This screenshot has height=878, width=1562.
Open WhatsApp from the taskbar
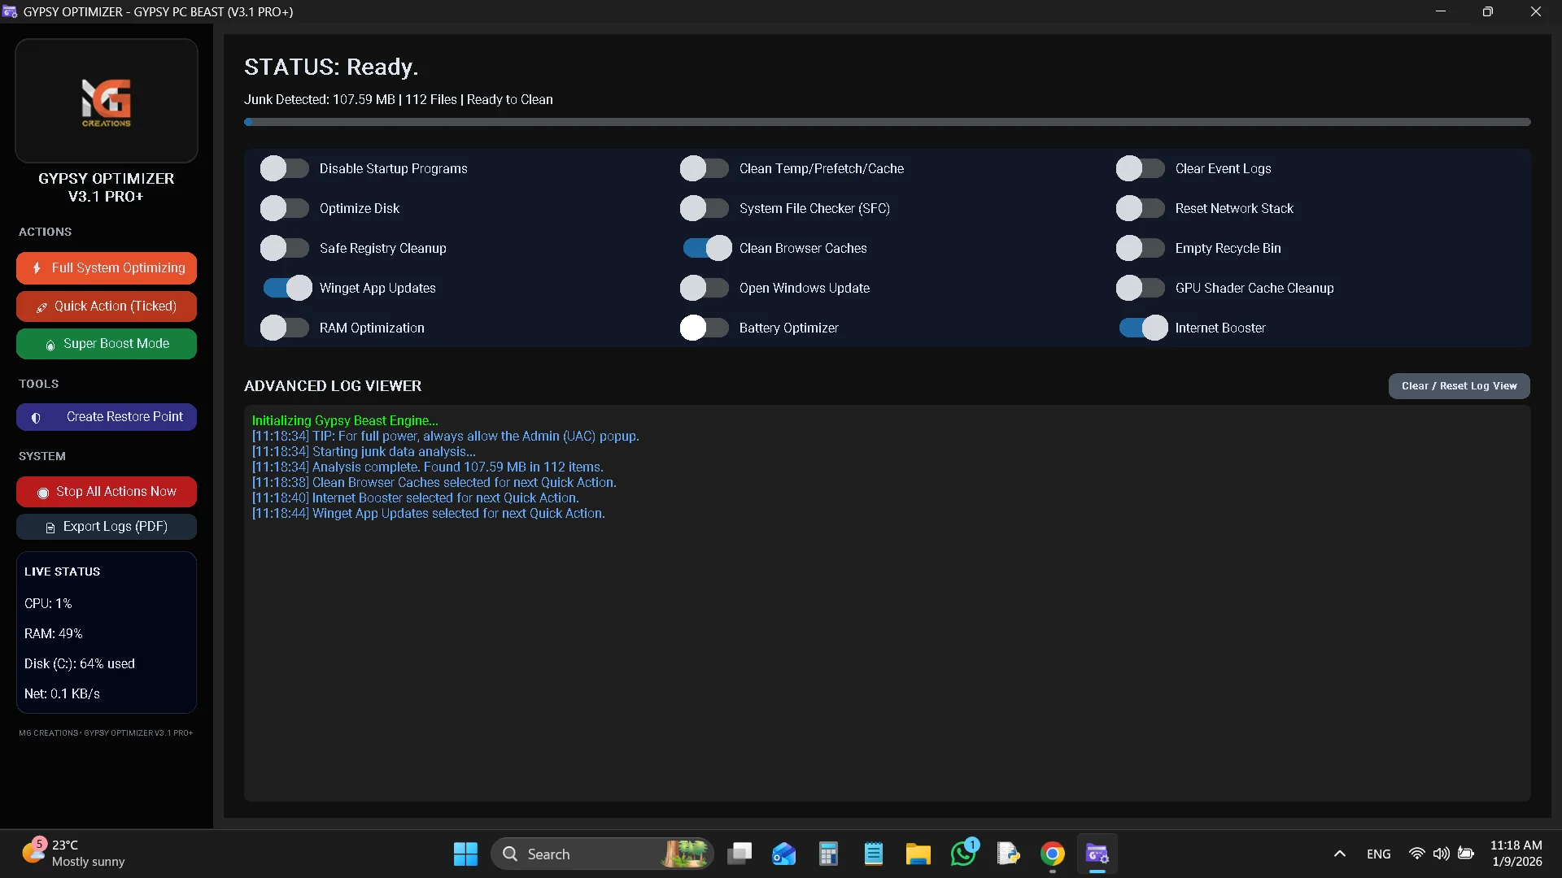pos(963,854)
